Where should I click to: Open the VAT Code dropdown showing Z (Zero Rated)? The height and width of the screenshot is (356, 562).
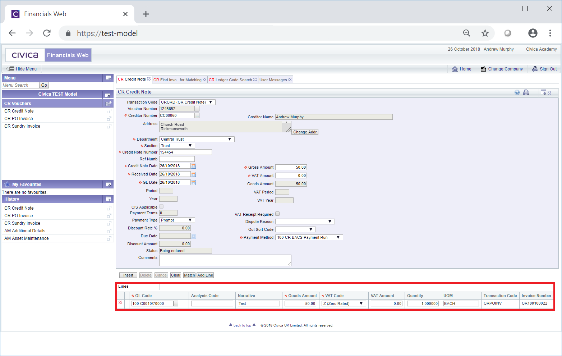[344, 303]
